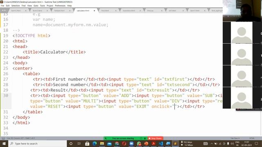The image size is (262, 147).
Task: Select the Sublime Text taskbar icon
Action: (175, 143)
